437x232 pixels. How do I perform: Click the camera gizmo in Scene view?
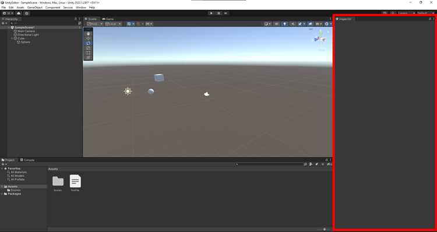pos(206,94)
